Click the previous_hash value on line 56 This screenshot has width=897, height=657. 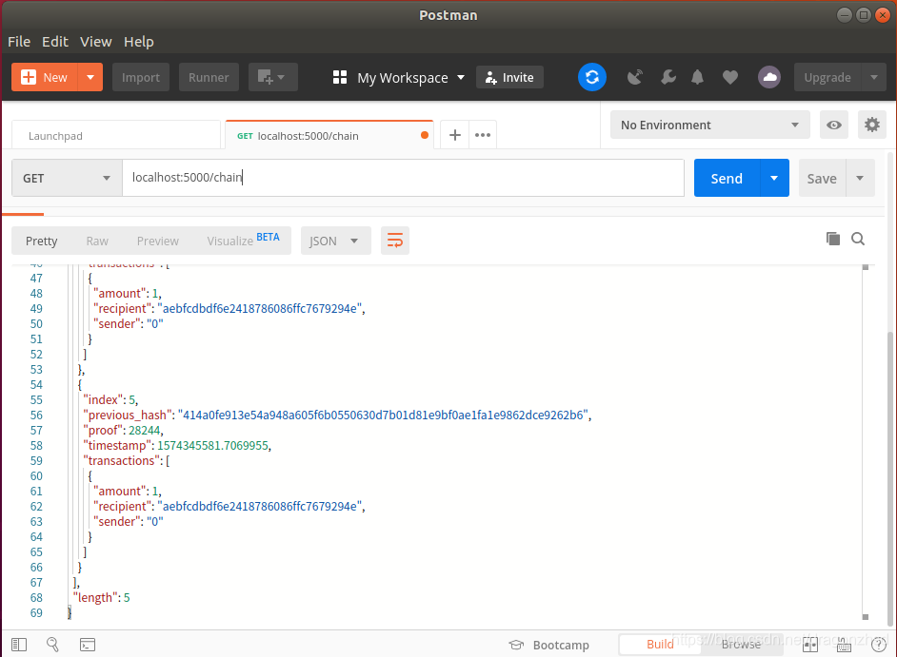[x=384, y=415]
